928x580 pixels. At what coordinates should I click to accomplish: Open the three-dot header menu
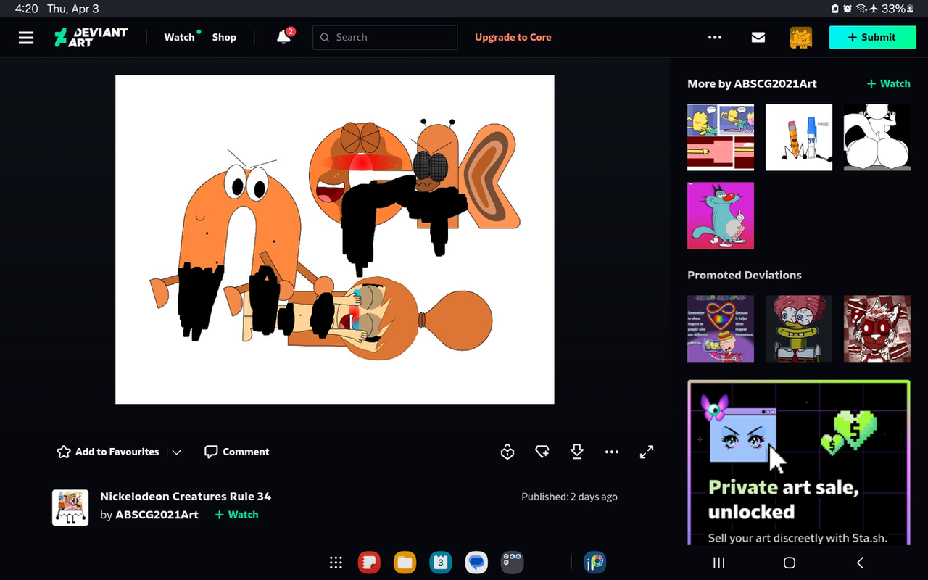[715, 38]
